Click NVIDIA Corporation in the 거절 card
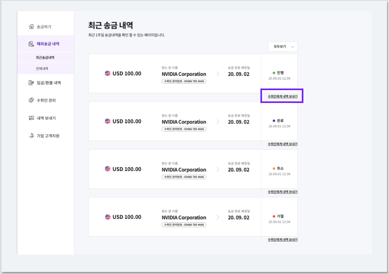 (x=184, y=218)
